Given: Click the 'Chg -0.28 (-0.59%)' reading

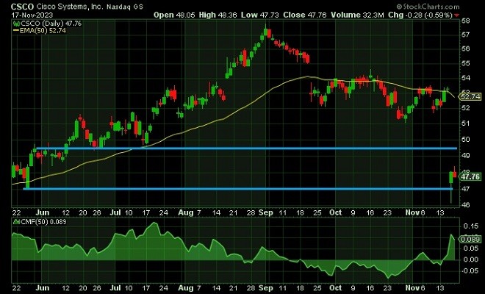Looking at the screenshot, I should click(420, 15).
